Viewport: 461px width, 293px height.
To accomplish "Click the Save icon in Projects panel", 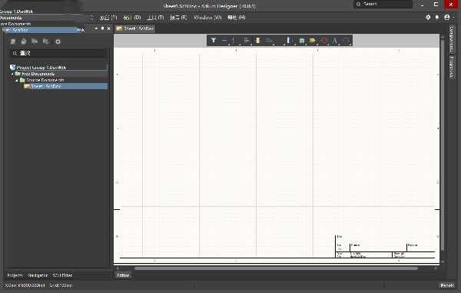I will [13, 42].
